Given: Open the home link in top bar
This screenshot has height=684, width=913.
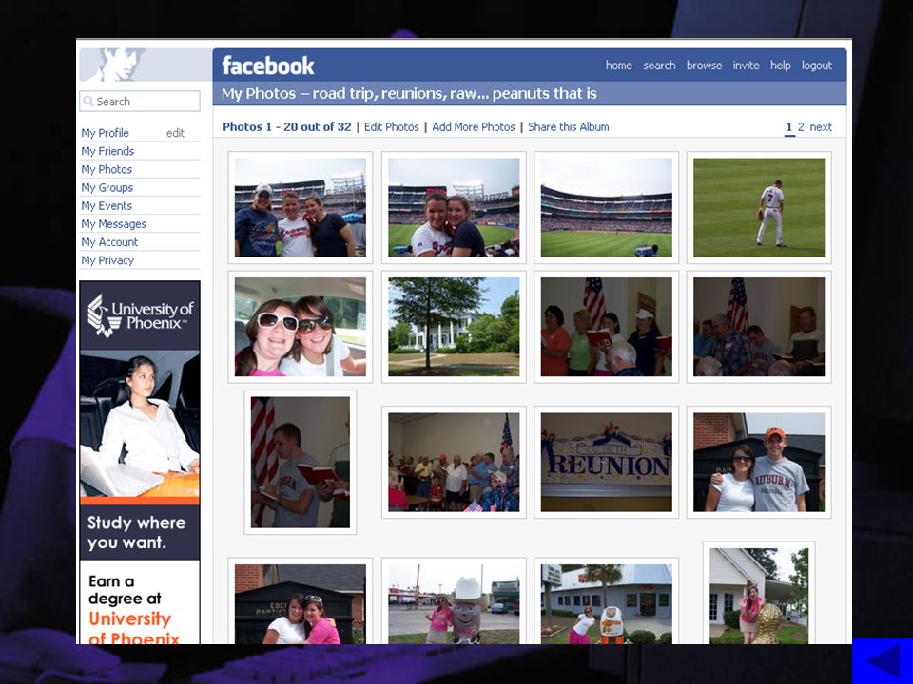Looking at the screenshot, I should 618,66.
